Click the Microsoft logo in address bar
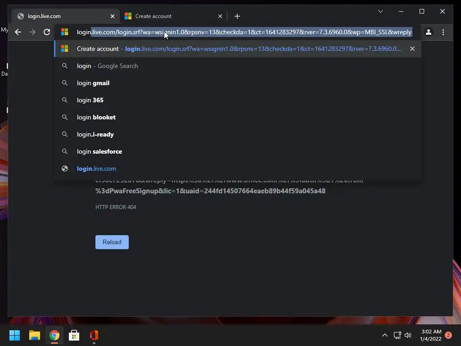This screenshot has width=461, height=346. pos(64,32)
